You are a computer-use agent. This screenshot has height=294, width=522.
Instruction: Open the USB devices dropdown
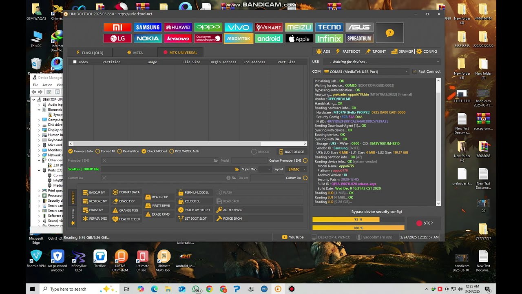pos(382,62)
